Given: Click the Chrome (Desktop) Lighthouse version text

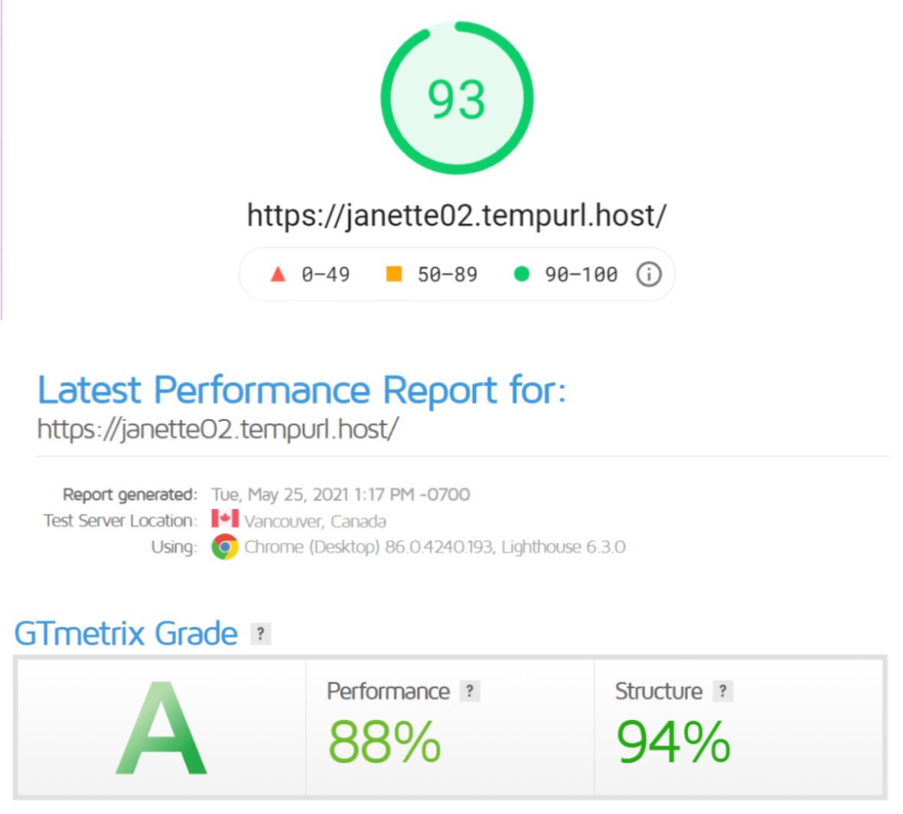Looking at the screenshot, I should click(435, 547).
